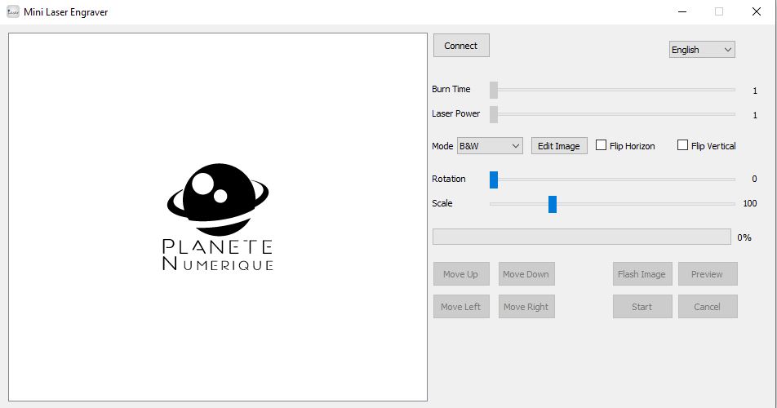Click the Flash Image button

coord(642,274)
